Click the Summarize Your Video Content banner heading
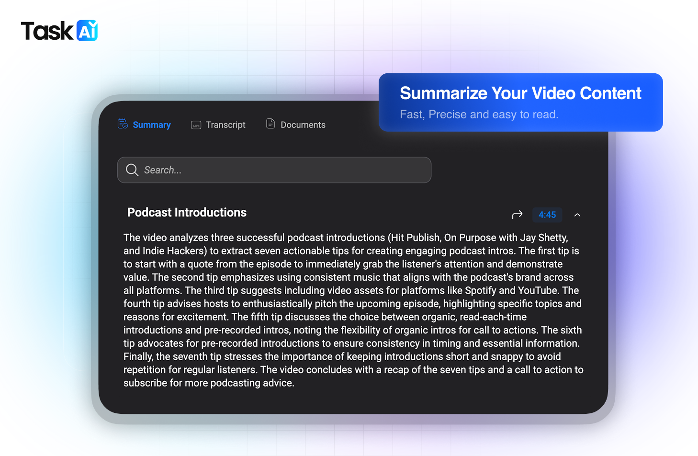 point(520,93)
